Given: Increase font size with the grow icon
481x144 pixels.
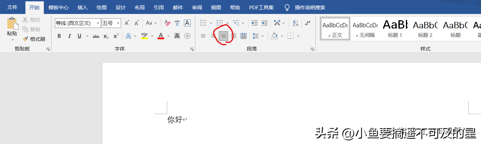Looking at the screenshot, I should click(127, 23).
